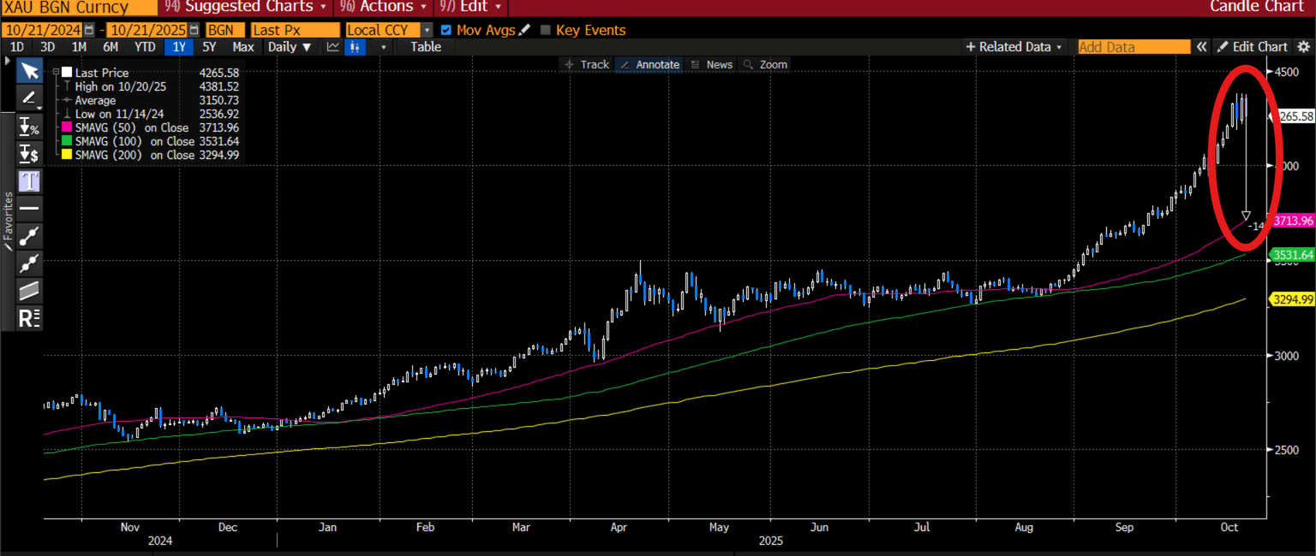Image resolution: width=1316 pixels, height=556 pixels.
Task: Open the dollar change measure tool
Action: coord(29,153)
